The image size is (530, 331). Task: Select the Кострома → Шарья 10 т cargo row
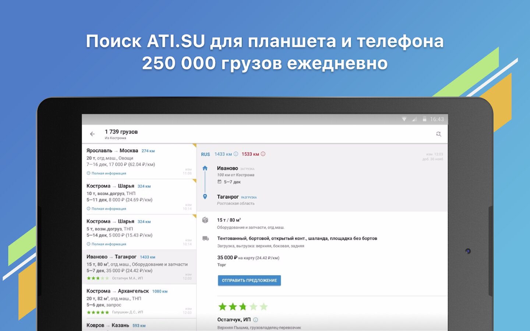[139, 197]
